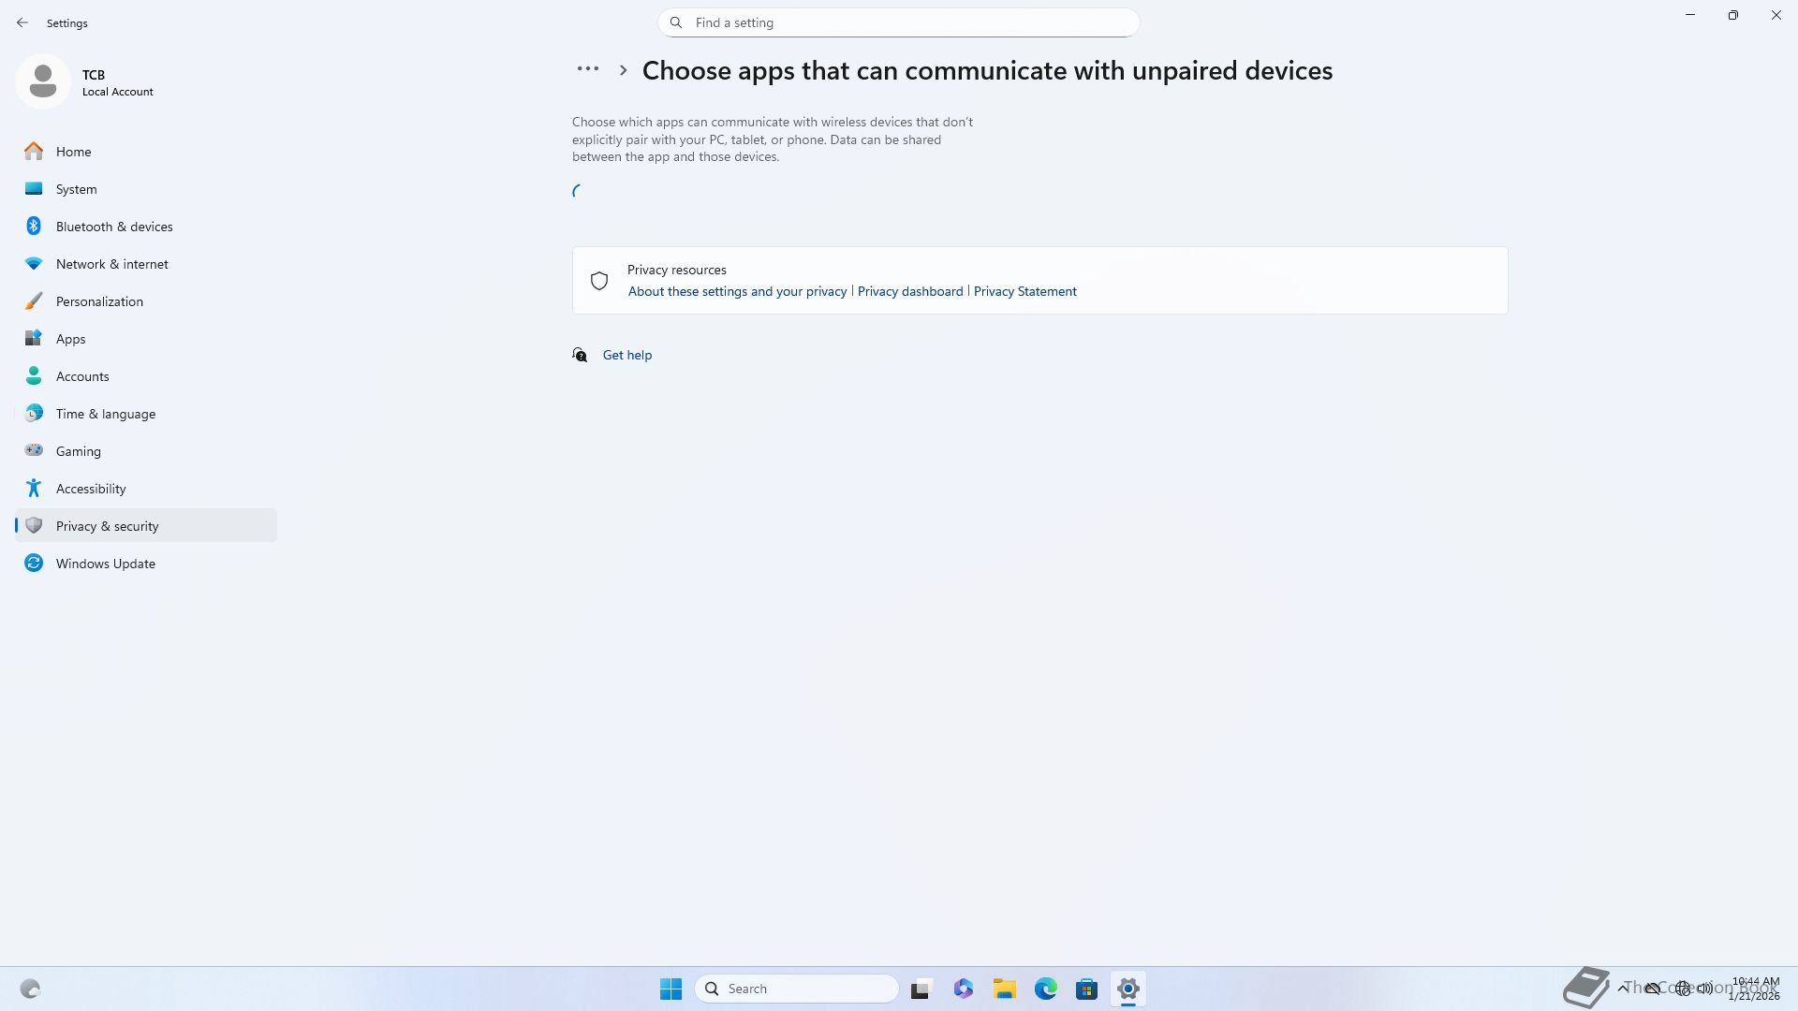Click the Time & language sidebar item
Image resolution: width=1798 pixels, height=1011 pixels.
pyautogui.click(x=105, y=414)
